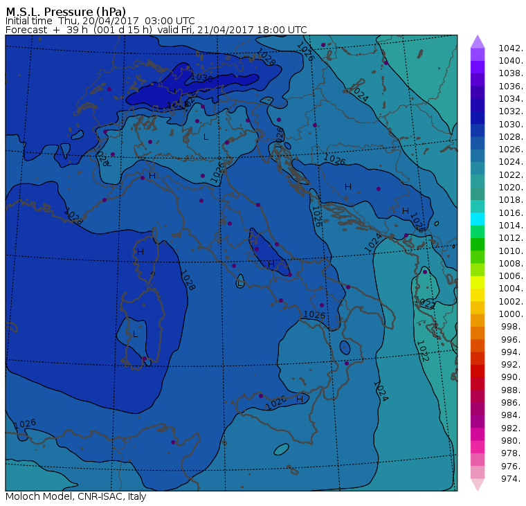Pick the yellow legend swatch between 1004. and 1006.
Image resolution: width=526 pixels, height=506 pixels.
tap(478, 282)
